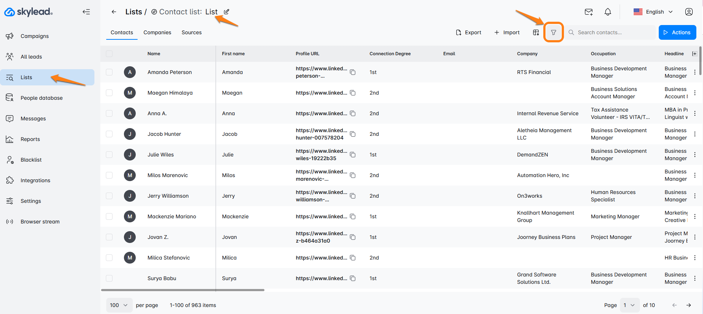Open the table column settings icon
This screenshot has height=314, width=703.
[536, 32]
